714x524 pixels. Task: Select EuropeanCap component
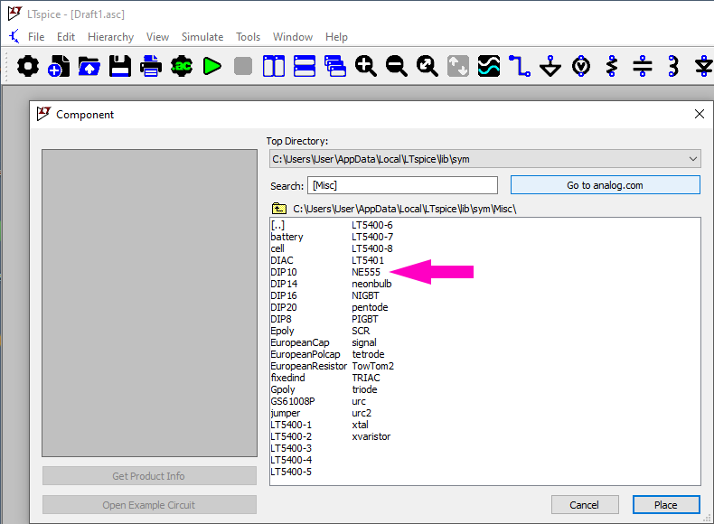click(x=300, y=342)
